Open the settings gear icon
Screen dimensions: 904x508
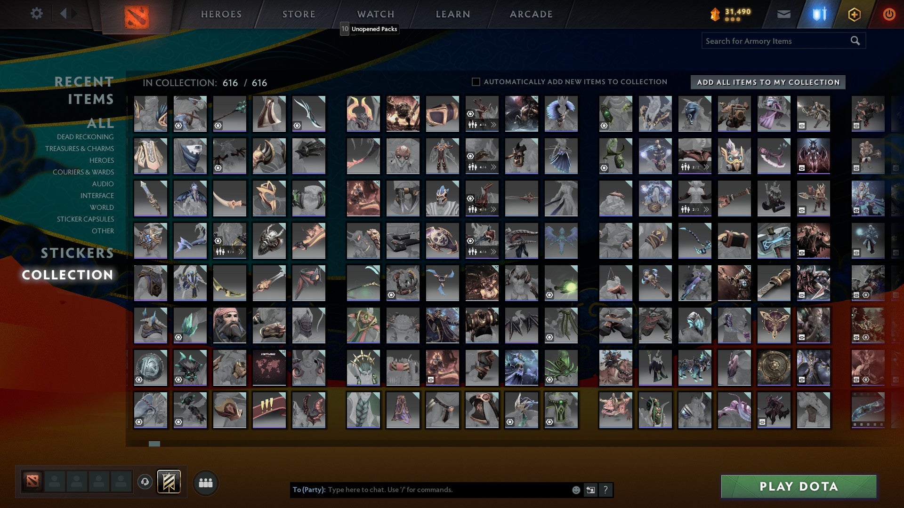click(x=36, y=14)
